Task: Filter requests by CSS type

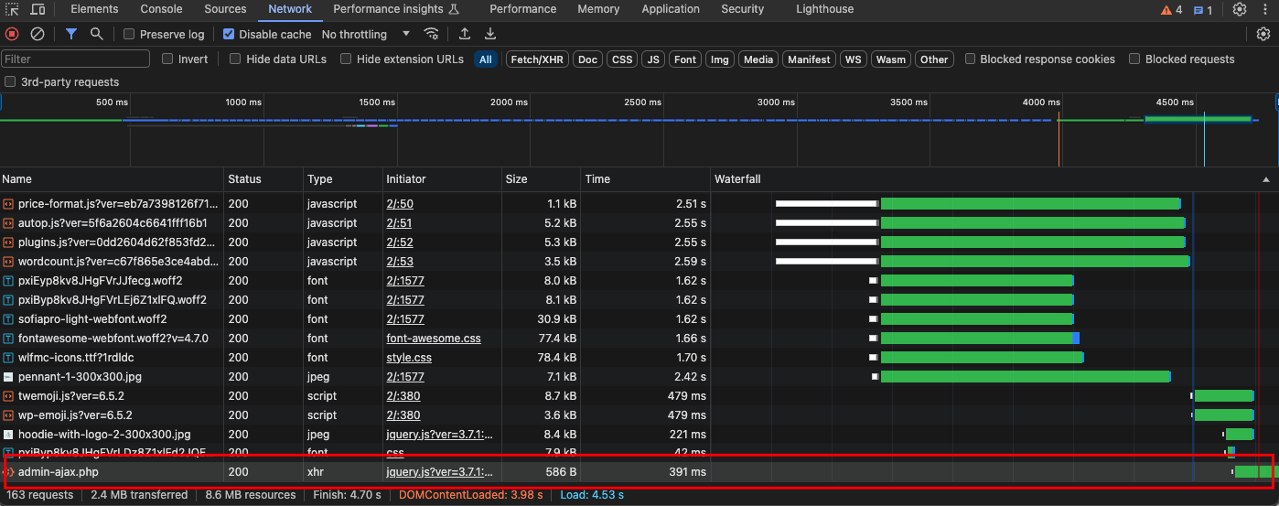Action: (x=622, y=59)
